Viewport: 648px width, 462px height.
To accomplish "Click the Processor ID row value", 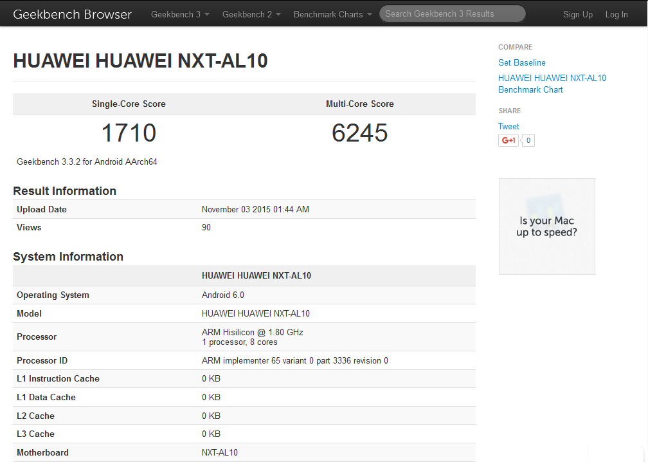I will click(x=294, y=360).
